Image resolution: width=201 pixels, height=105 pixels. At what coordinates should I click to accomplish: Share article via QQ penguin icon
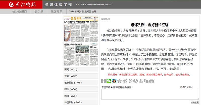(114, 81)
